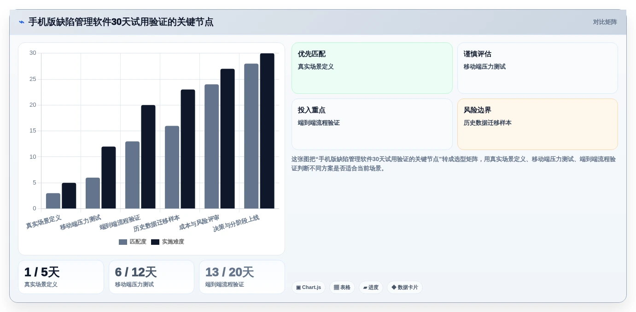Click the 对比矩阵 label in header

(605, 22)
